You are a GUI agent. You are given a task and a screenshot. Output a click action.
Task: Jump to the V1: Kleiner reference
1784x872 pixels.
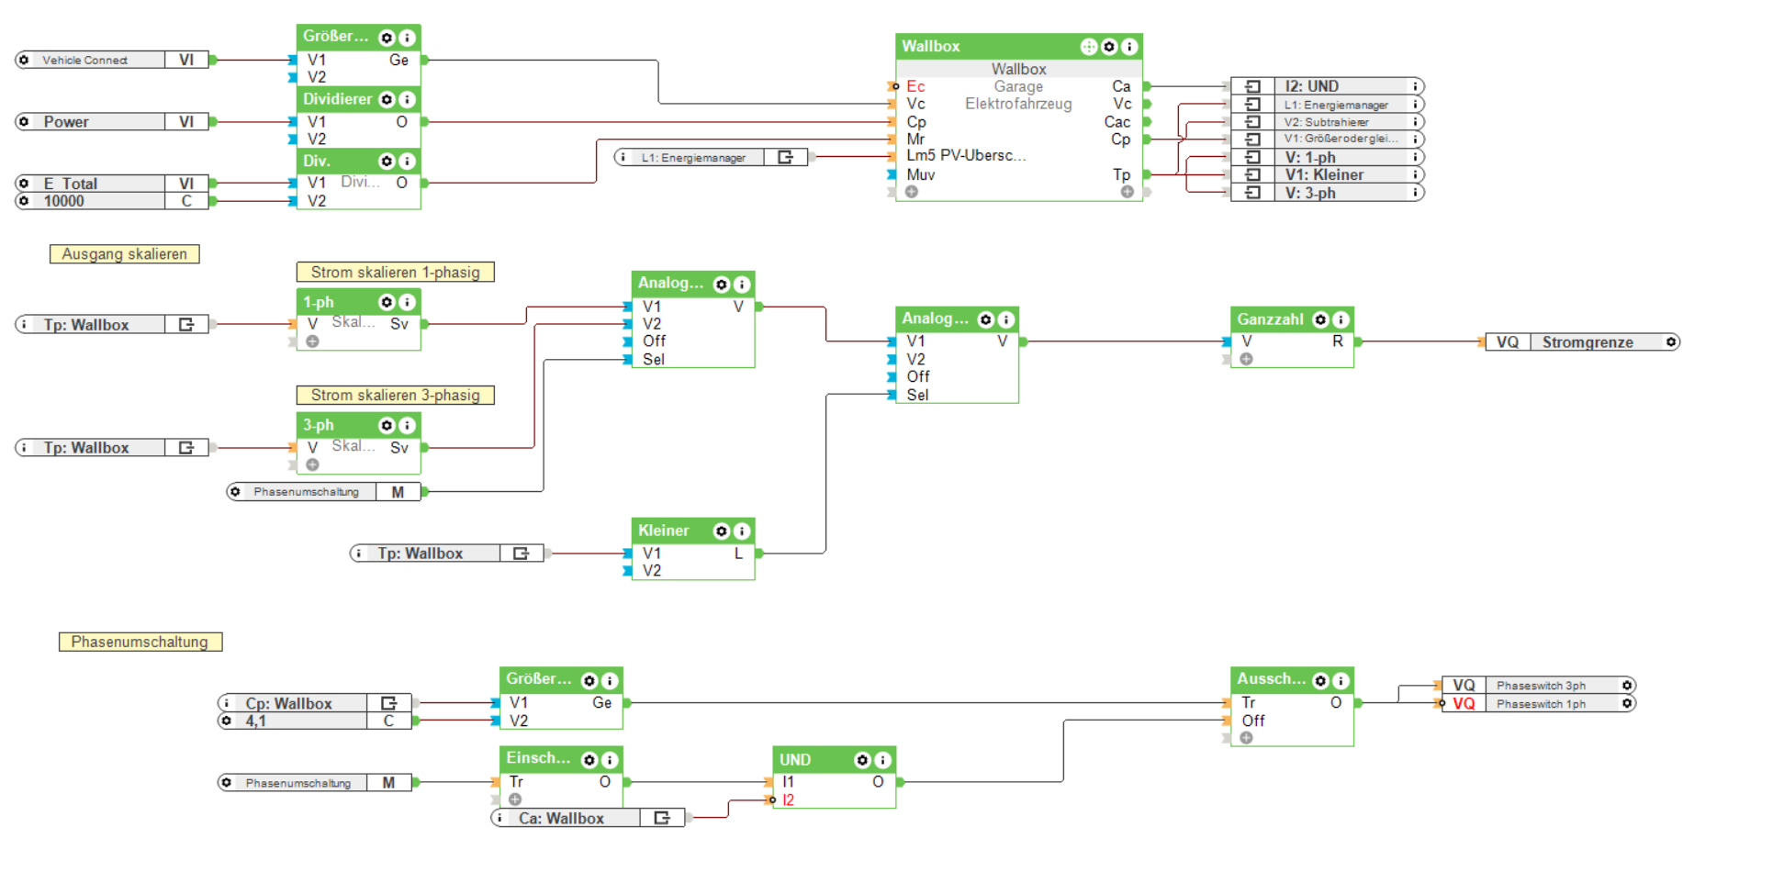(1328, 174)
